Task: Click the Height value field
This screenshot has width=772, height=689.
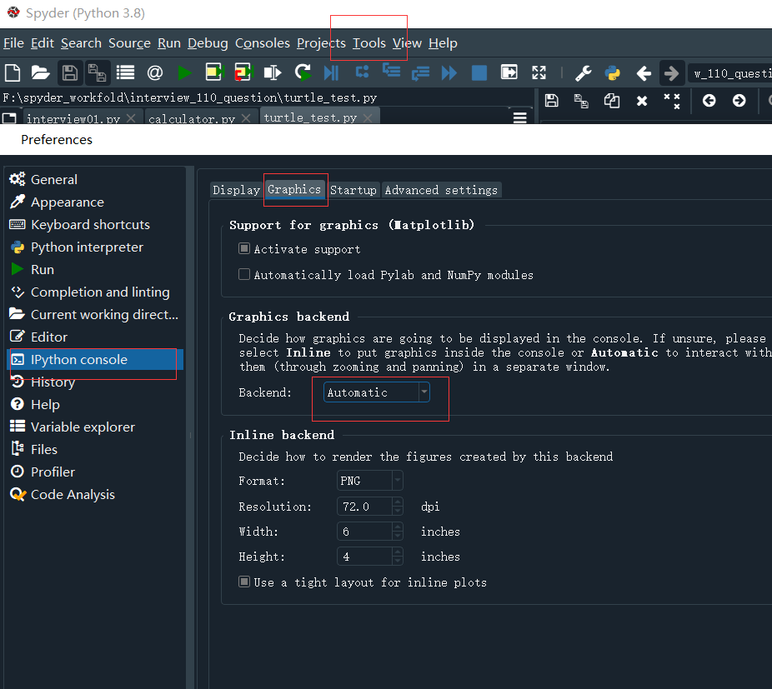Action: point(365,557)
